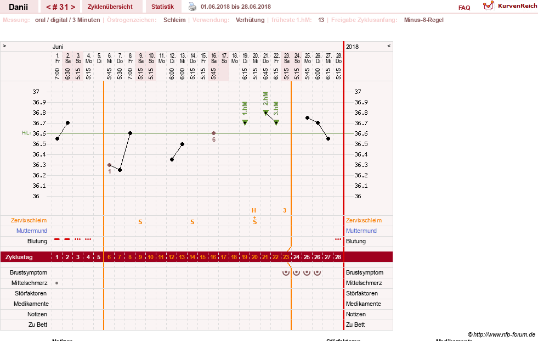
Task: Click the oral / digital / 3 Minuten value
Action: pos(67,20)
